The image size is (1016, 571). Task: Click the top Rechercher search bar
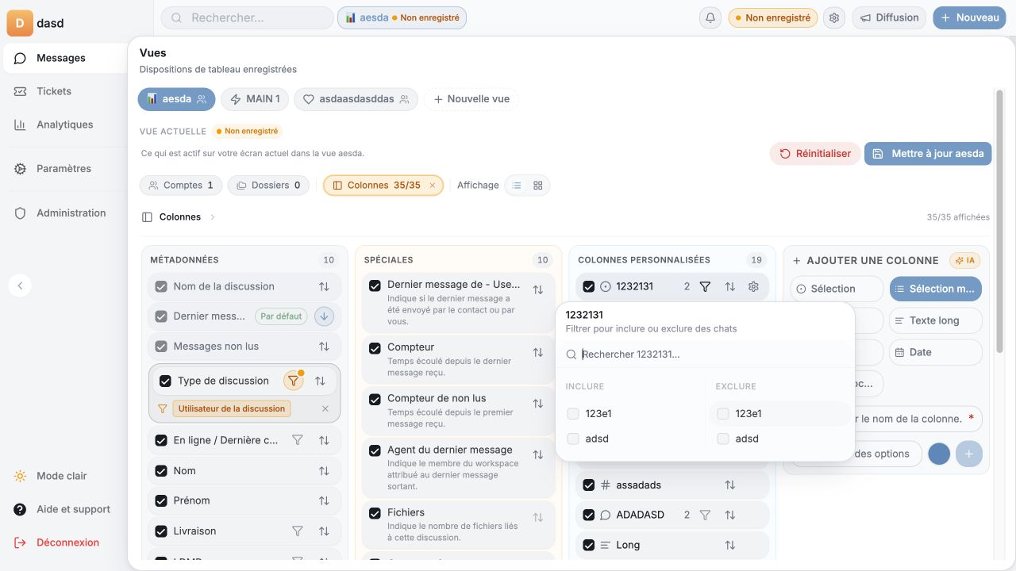click(x=247, y=17)
